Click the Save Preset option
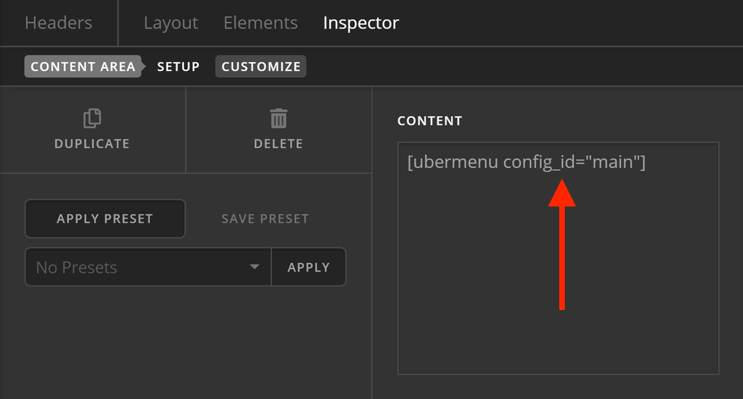This screenshot has width=743, height=399. (x=264, y=218)
